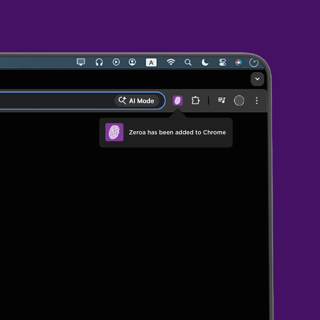Click the Zeroa fingerprint extension icon in toolbar
Screen dimensions: 320x320
(x=178, y=101)
